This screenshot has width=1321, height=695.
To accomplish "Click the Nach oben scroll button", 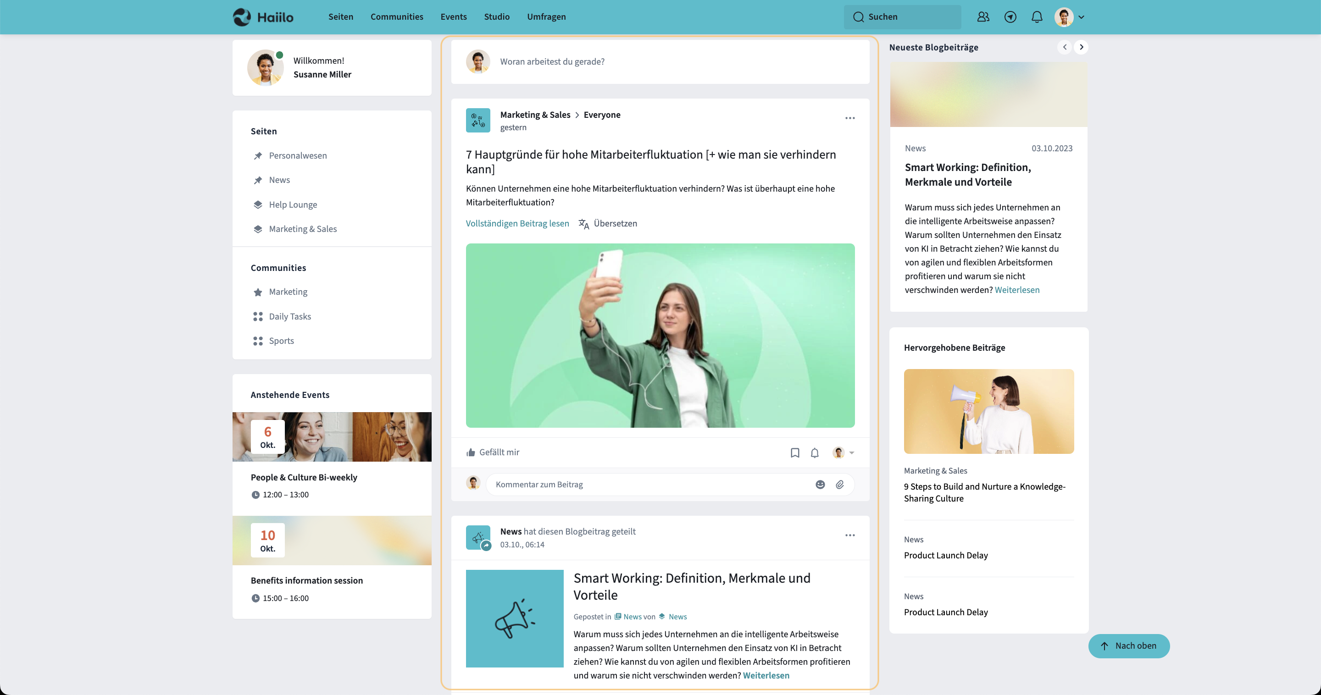I will pos(1129,646).
